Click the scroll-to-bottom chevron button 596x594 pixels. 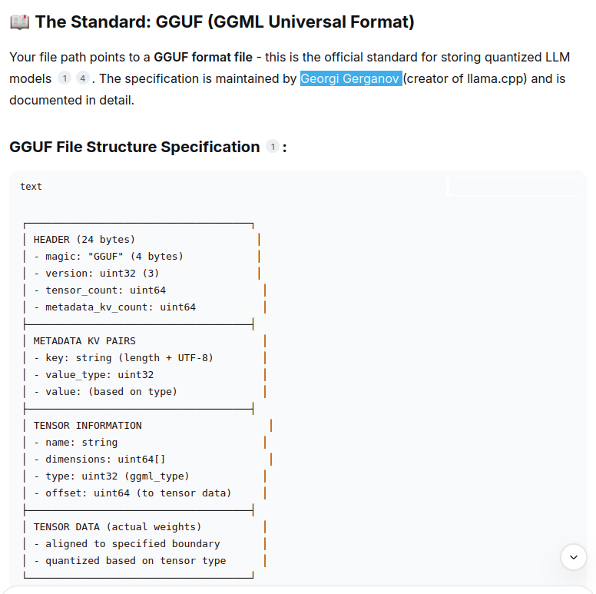(574, 557)
